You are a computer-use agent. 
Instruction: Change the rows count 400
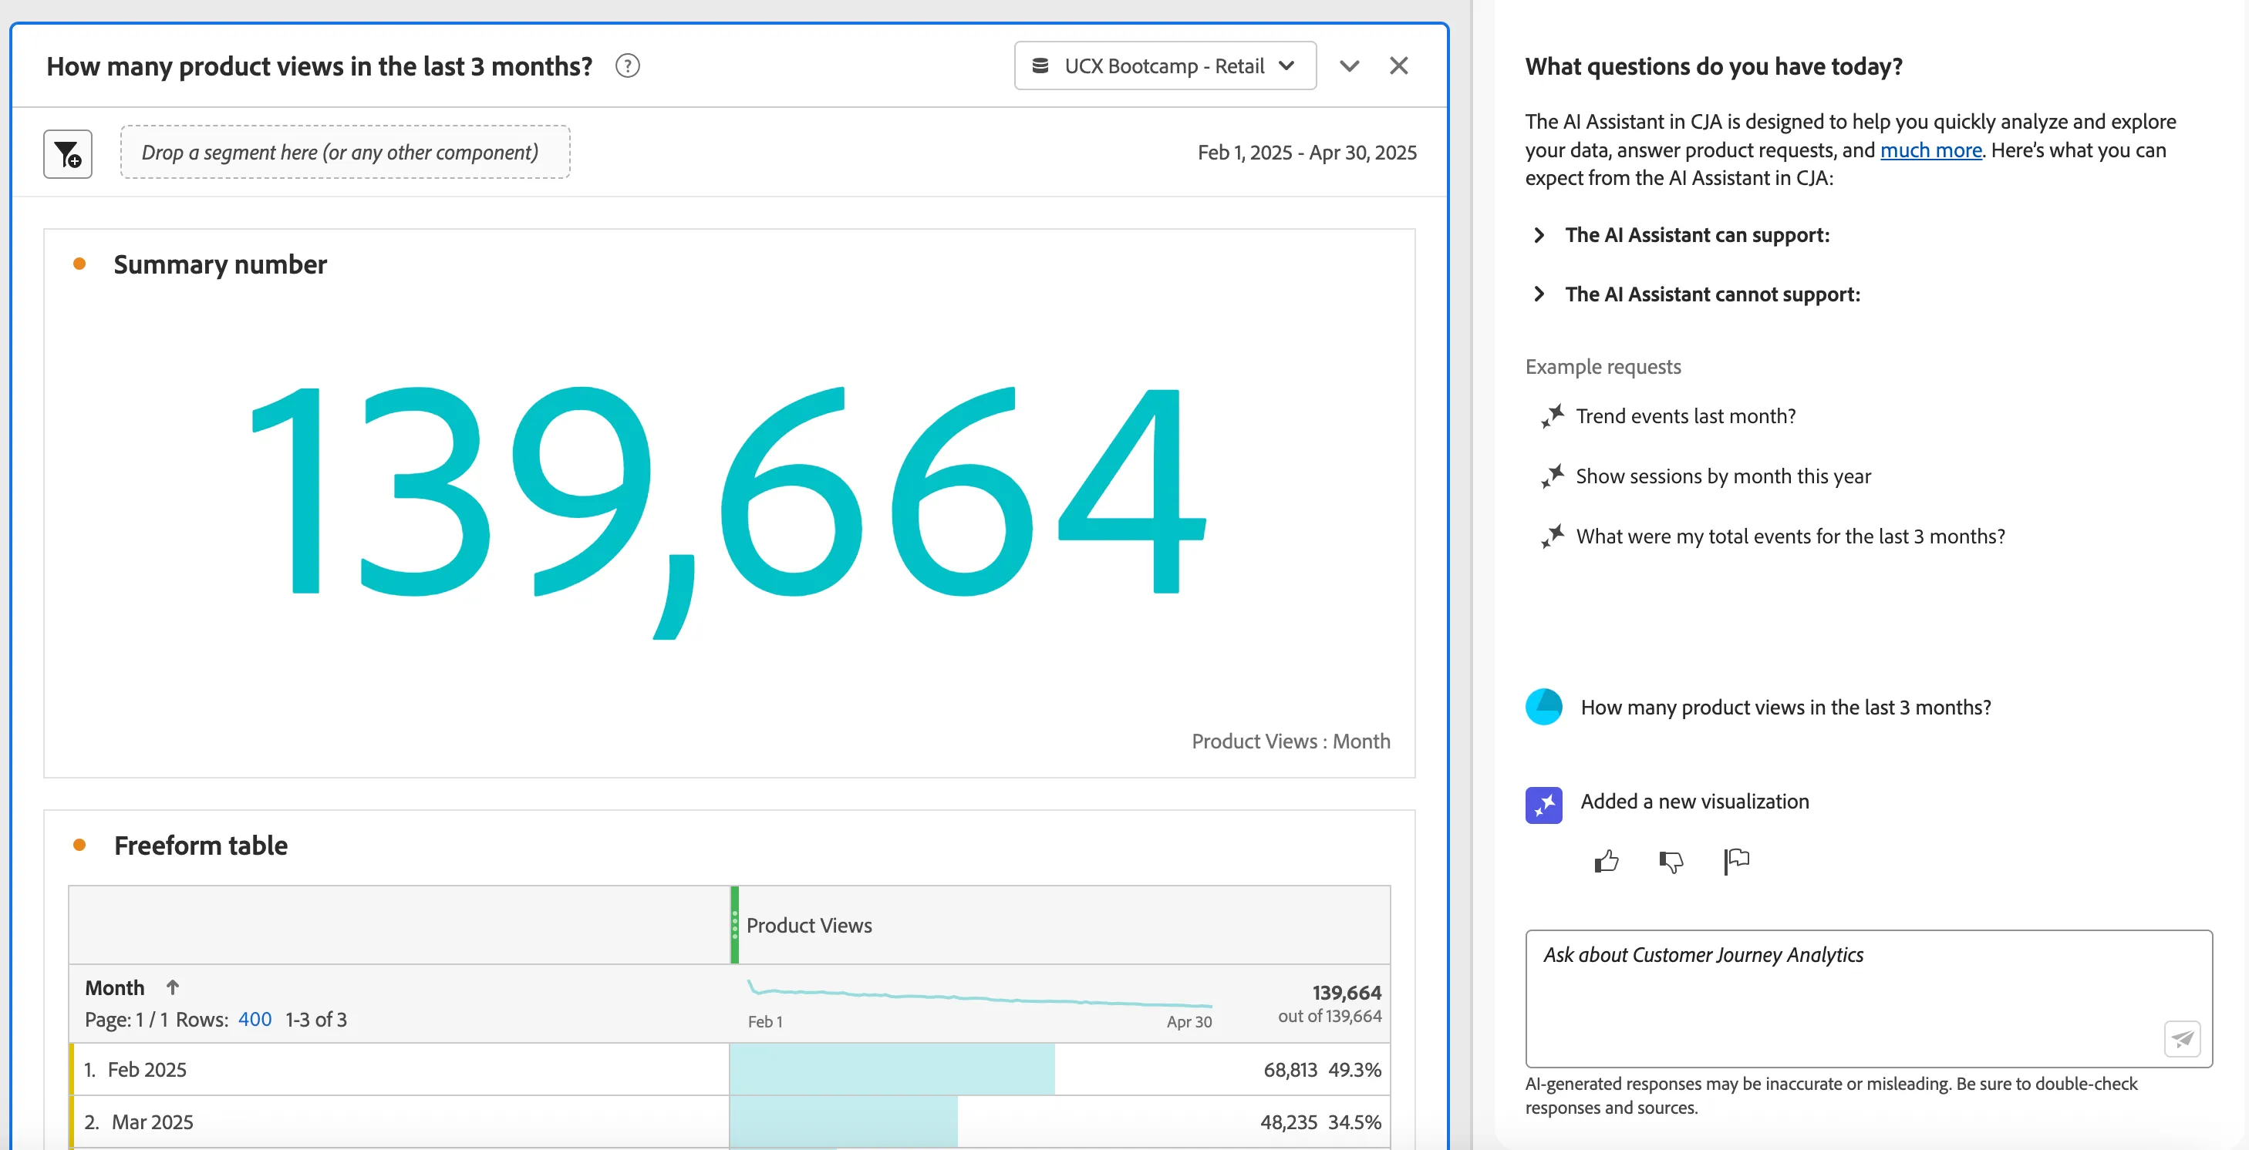tap(255, 1019)
